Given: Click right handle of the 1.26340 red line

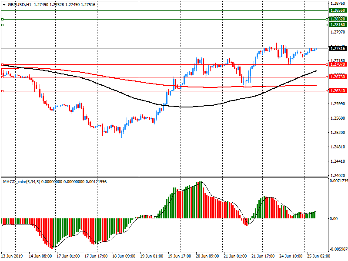Looking at the screenshot, I should pyautogui.click(x=327, y=91).
